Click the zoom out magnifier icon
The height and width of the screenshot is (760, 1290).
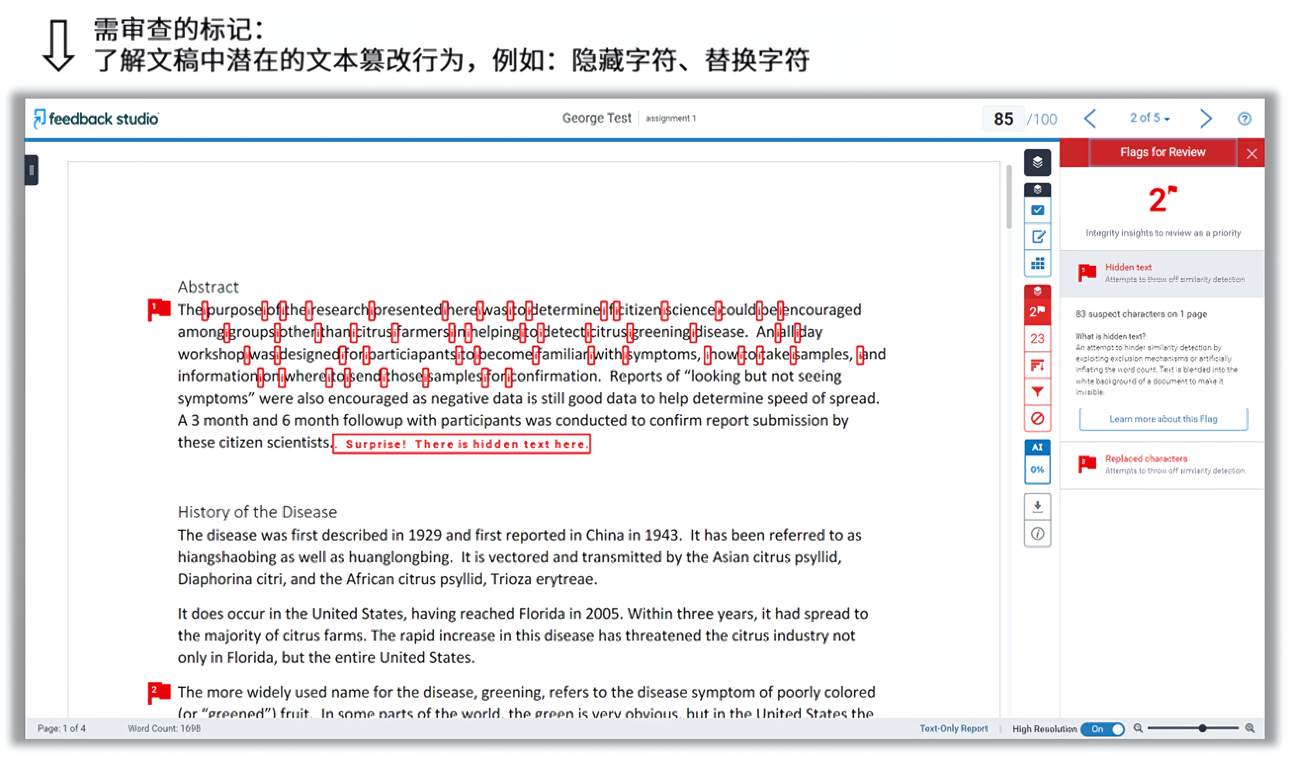pyautogui.click(x=1138, y=728)
